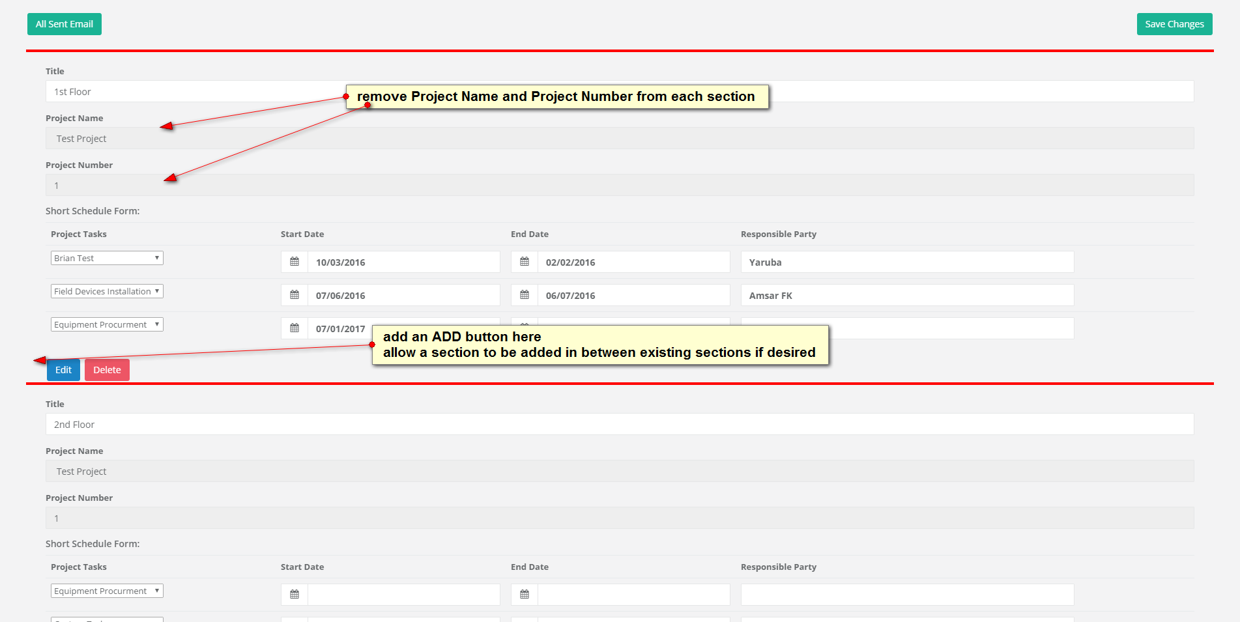Click Start Date column header in 2nd Floor section

coord(302,567)
